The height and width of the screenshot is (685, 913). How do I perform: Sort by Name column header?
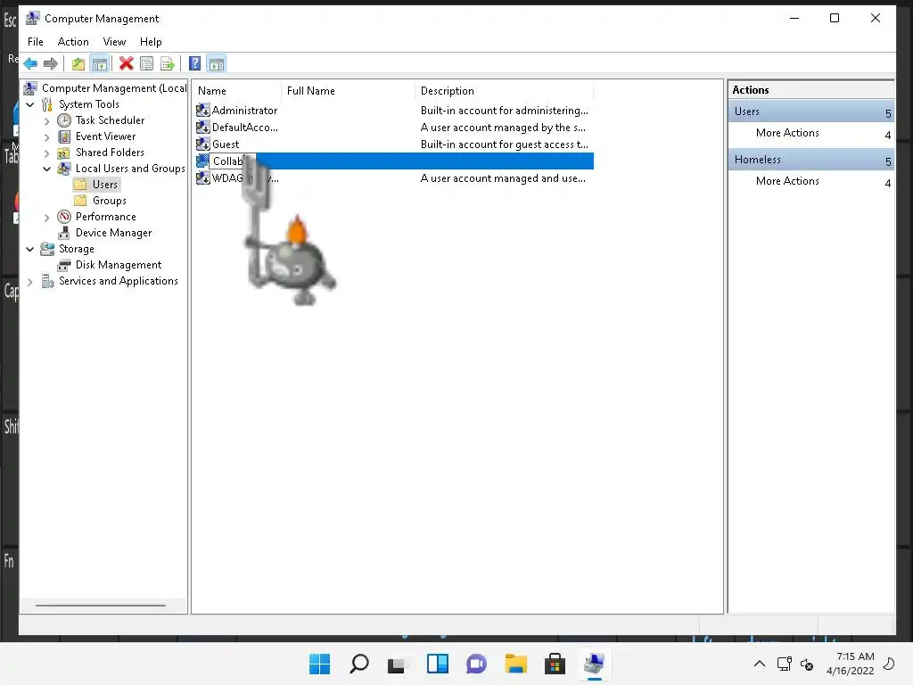pos(236,91)
